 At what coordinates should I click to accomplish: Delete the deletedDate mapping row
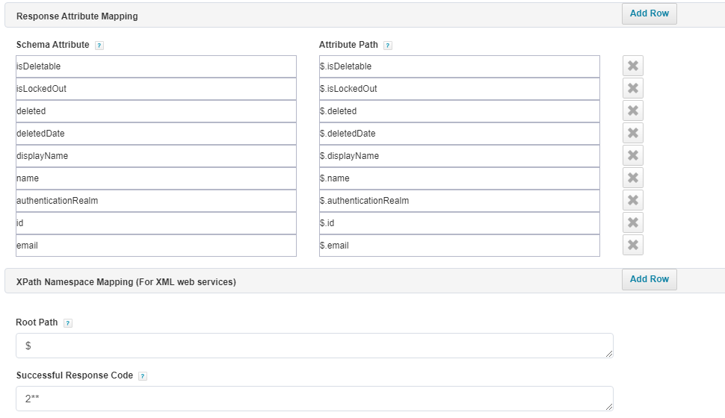click(x=632, y=134)
